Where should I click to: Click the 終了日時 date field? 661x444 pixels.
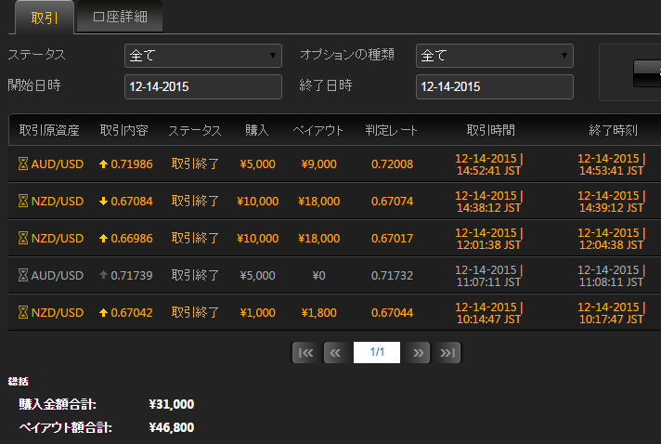(x=495, y=87)
